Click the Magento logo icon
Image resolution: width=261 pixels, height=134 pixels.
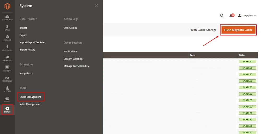click(7, 6)
